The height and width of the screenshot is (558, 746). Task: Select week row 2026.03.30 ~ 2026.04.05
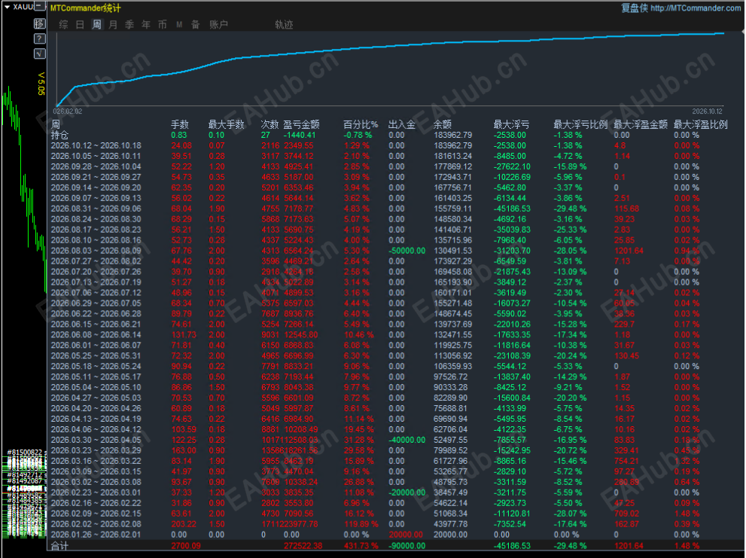pyautogui.click(x=96, y=440)
